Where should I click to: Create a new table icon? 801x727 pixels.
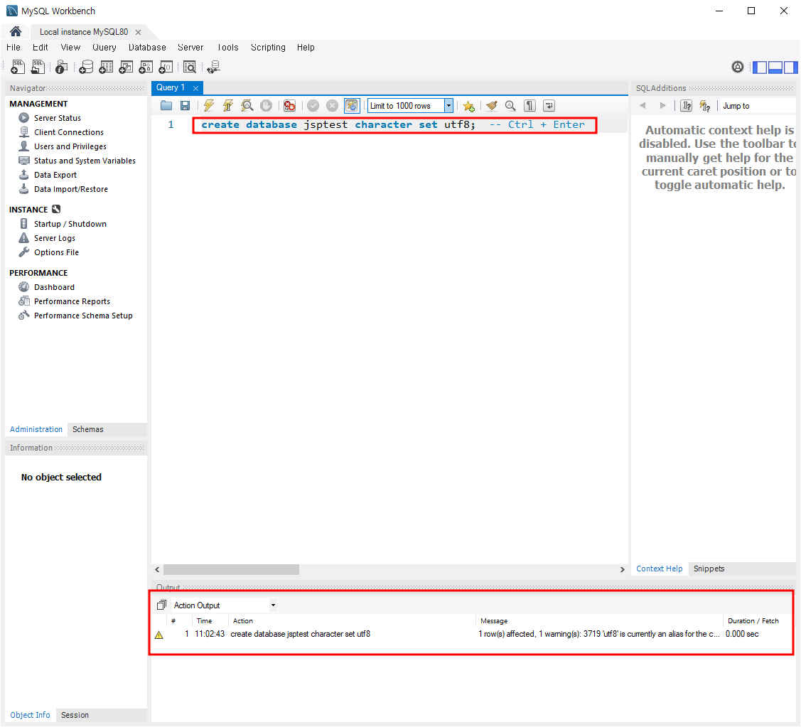click(x=106, y=67)
